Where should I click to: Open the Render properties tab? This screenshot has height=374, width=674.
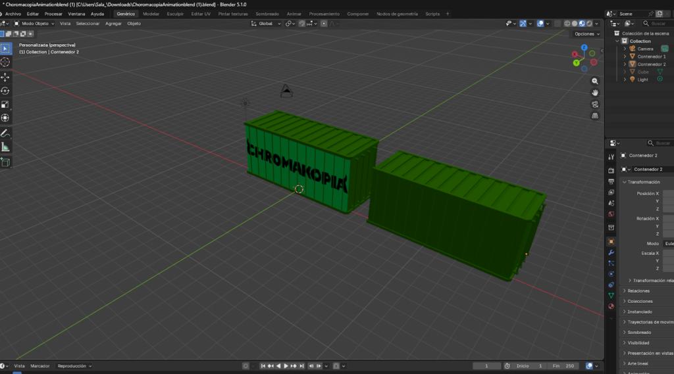611,170
